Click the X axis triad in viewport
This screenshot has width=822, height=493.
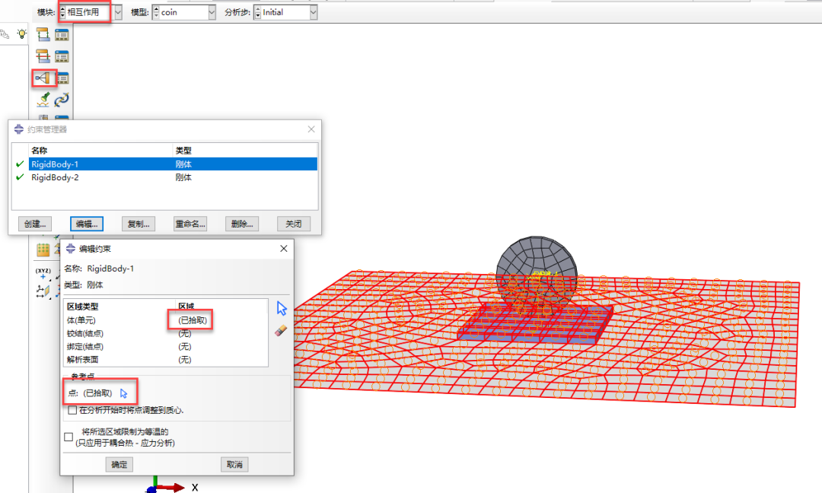click(173, 487)
